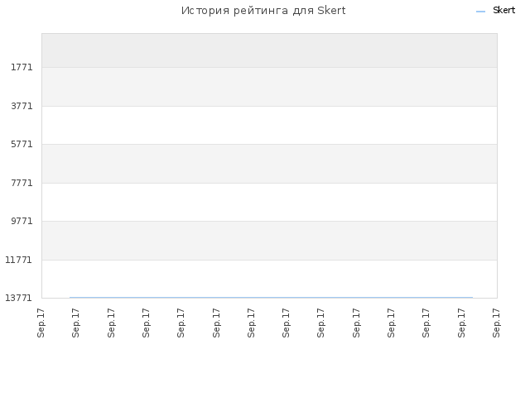Viewport: 530px width, 397px height.
Task: Click the white band between 3771 and 5771
Action: [269, 125]
